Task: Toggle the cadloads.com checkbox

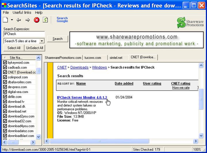Action: 5,67
